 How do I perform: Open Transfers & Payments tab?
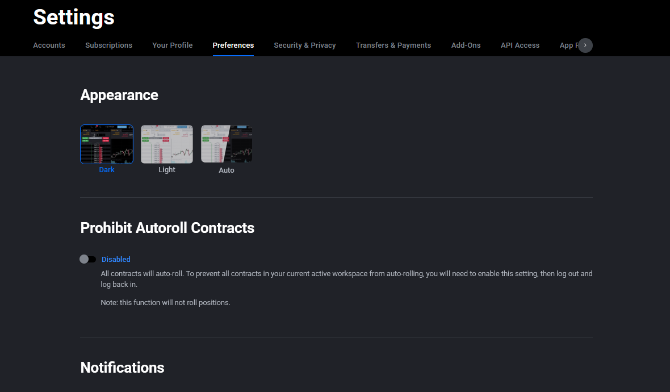393,45
